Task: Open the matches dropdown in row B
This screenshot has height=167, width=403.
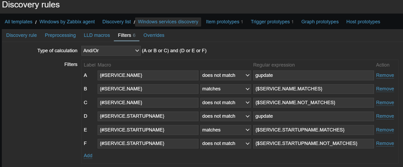Action: click(226, 89)
